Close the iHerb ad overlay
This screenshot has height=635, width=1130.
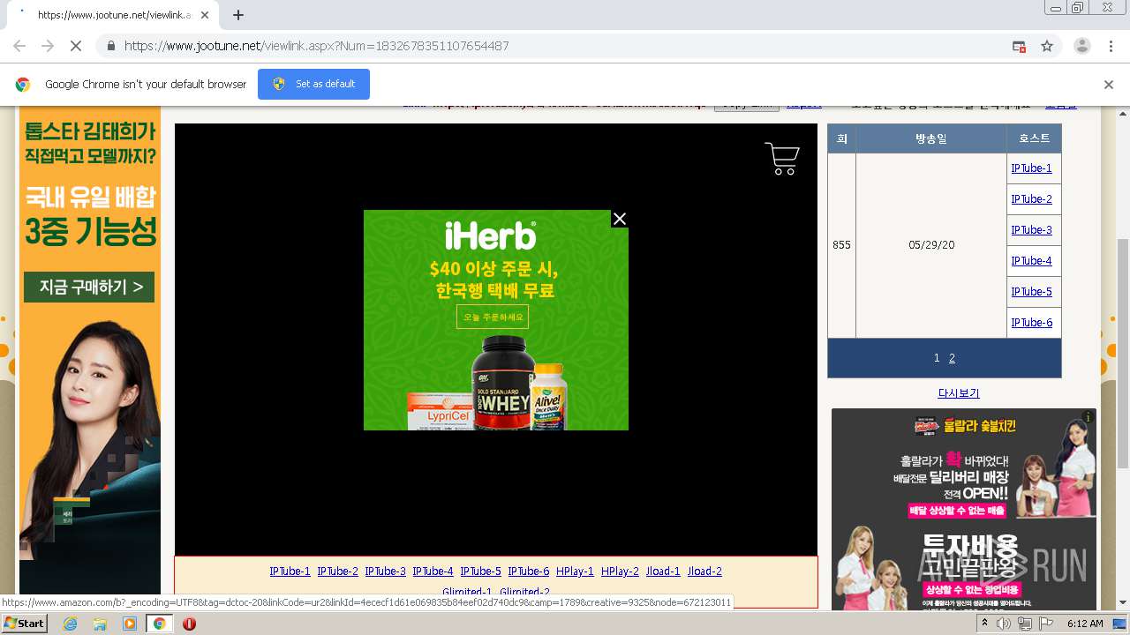[620, 219]
